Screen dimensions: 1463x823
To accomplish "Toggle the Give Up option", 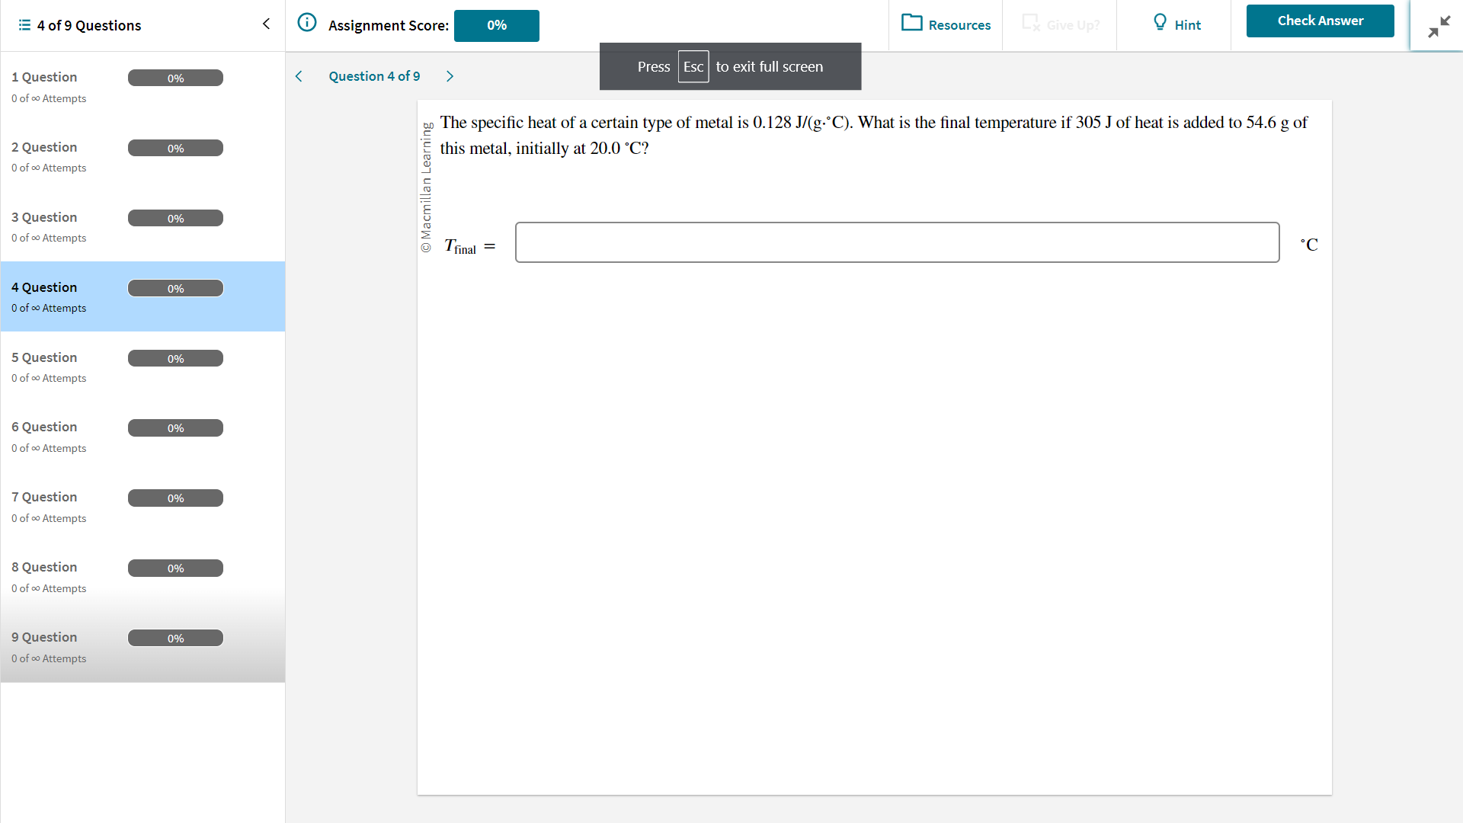I will point(1062,24).
